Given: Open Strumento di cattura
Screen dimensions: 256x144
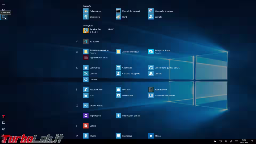Looking at the screenshot, I should tap(161, 11).
